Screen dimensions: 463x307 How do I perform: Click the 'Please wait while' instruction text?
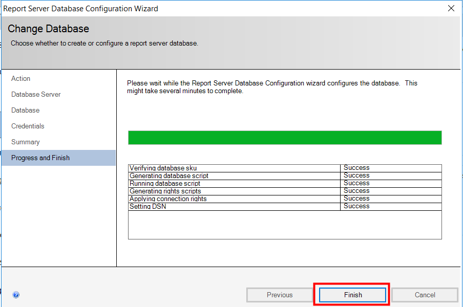(272, 87)
